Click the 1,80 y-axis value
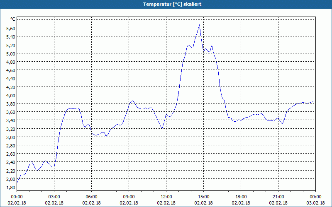332x207 pixels. 11,188
